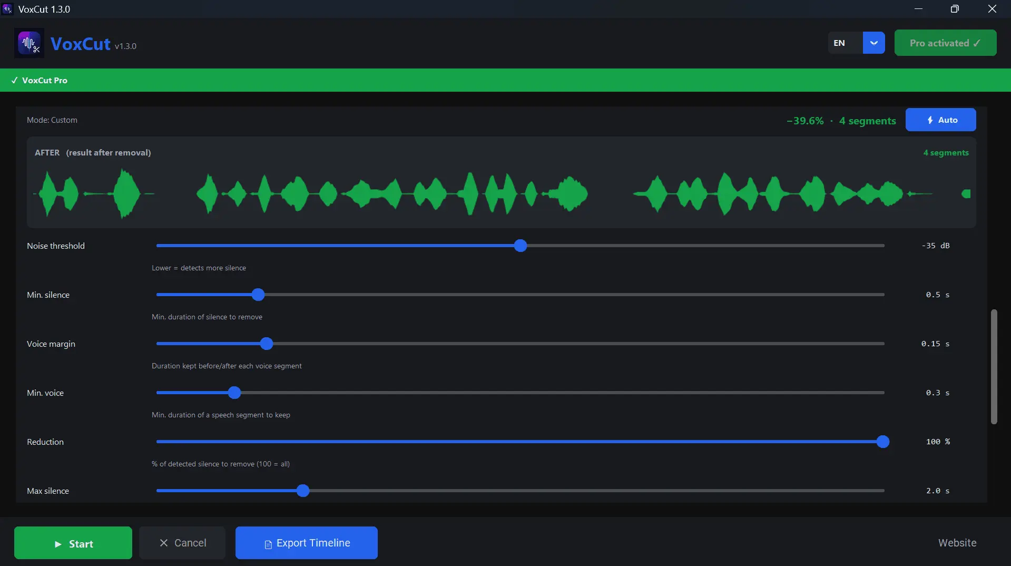This screenshot has height=566, width=1011.
Task: Click the Cancel button
Action: click(182, 543)
